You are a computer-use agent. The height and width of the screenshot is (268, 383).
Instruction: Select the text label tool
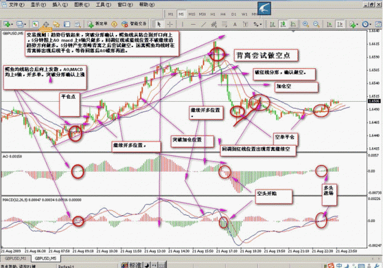click(x=245, y=24)
